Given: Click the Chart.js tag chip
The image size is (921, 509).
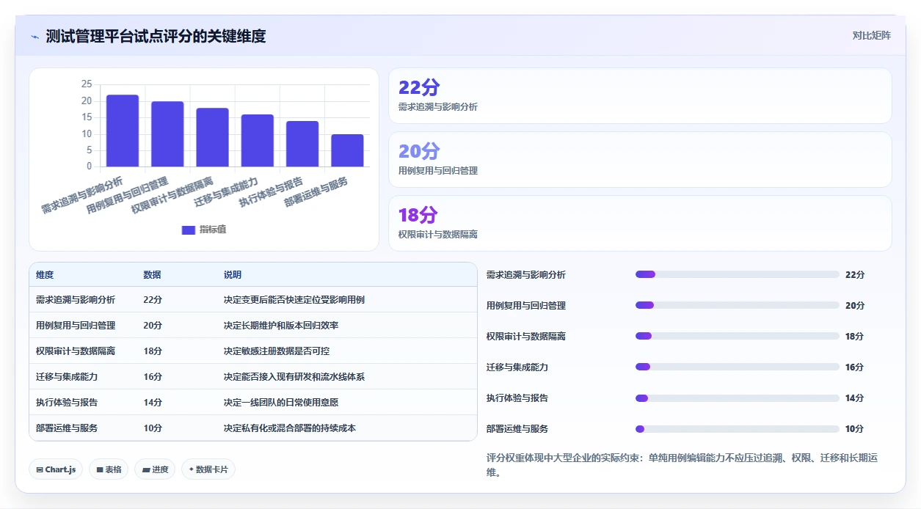Looking at the screenshot, I should [56, 469].
